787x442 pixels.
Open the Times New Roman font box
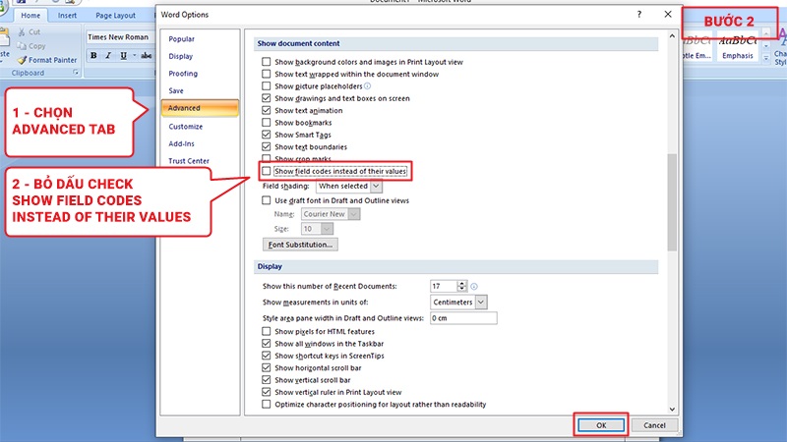(120, 37)
